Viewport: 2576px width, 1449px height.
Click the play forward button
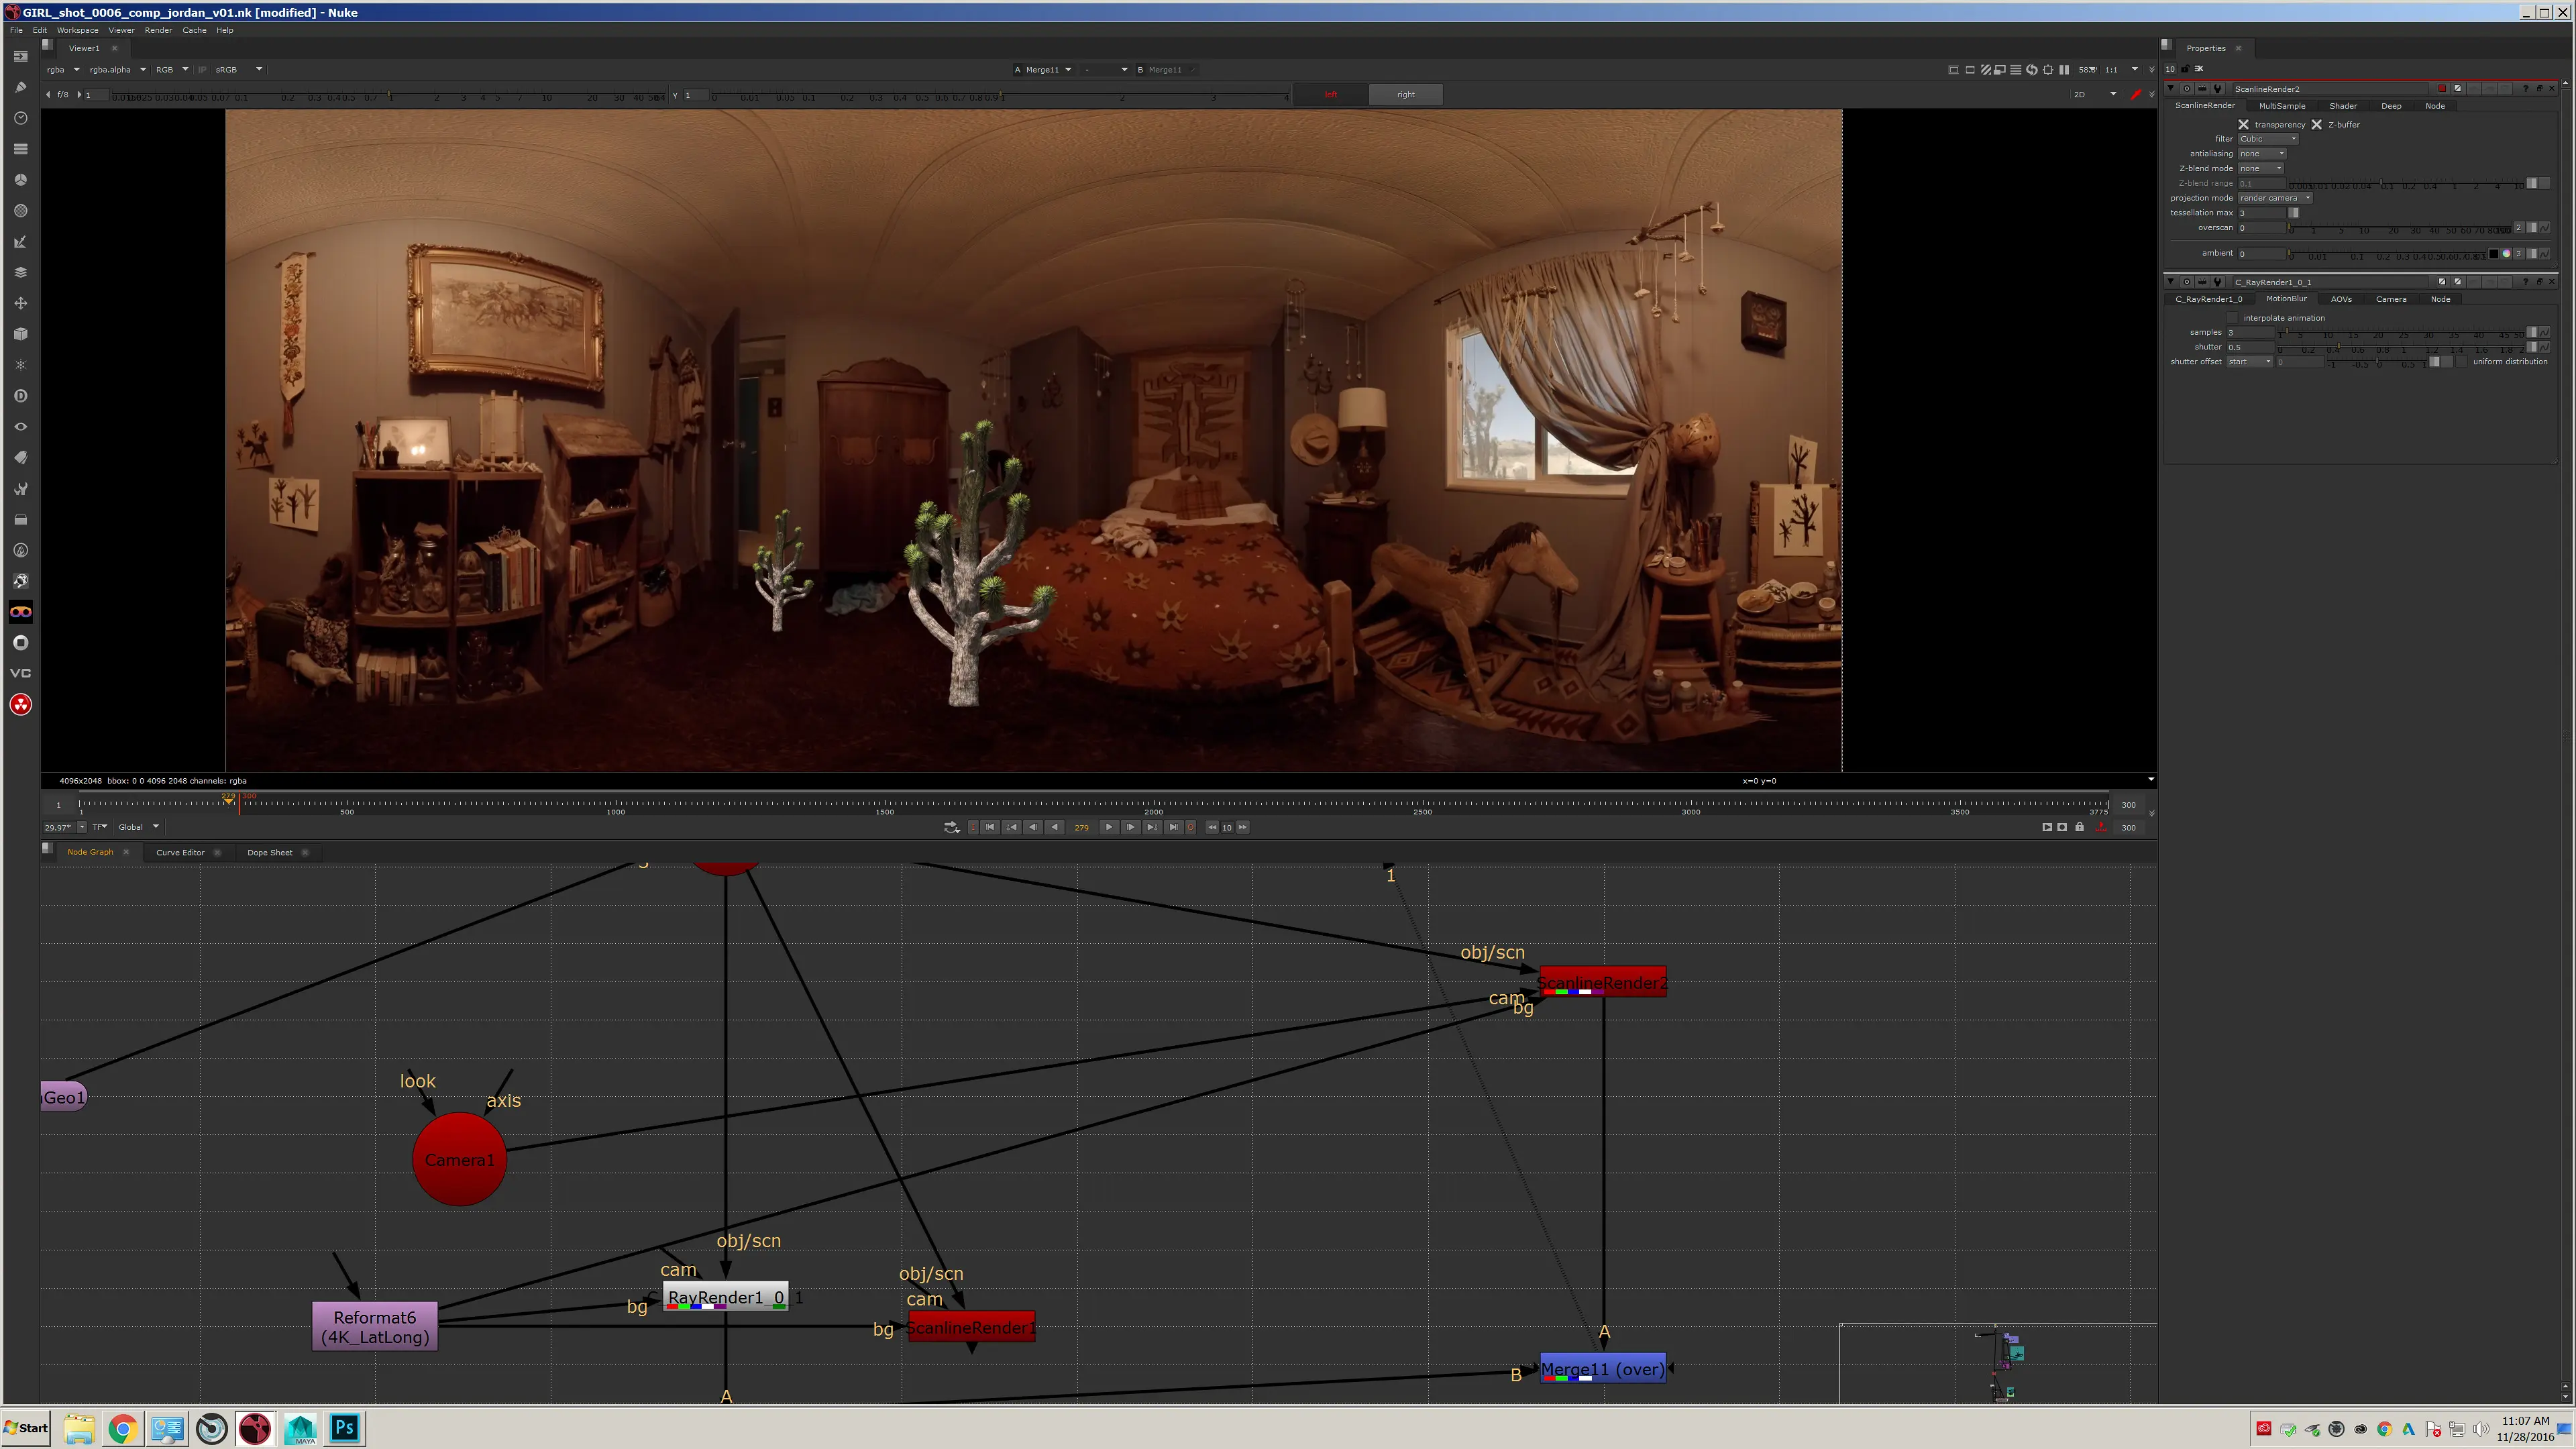(x=1109, y=827)
